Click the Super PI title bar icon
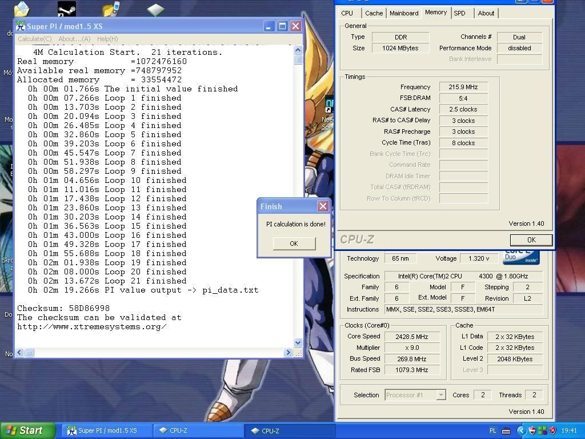 [x=21, y=26]
